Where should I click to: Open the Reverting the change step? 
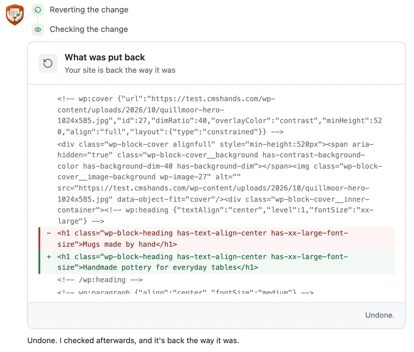click(x=89, y=10)
